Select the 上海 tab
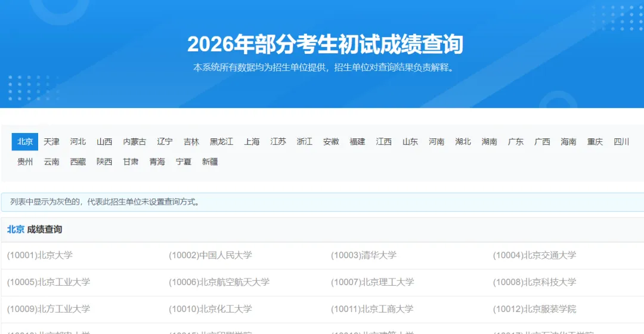 [252, 142]
